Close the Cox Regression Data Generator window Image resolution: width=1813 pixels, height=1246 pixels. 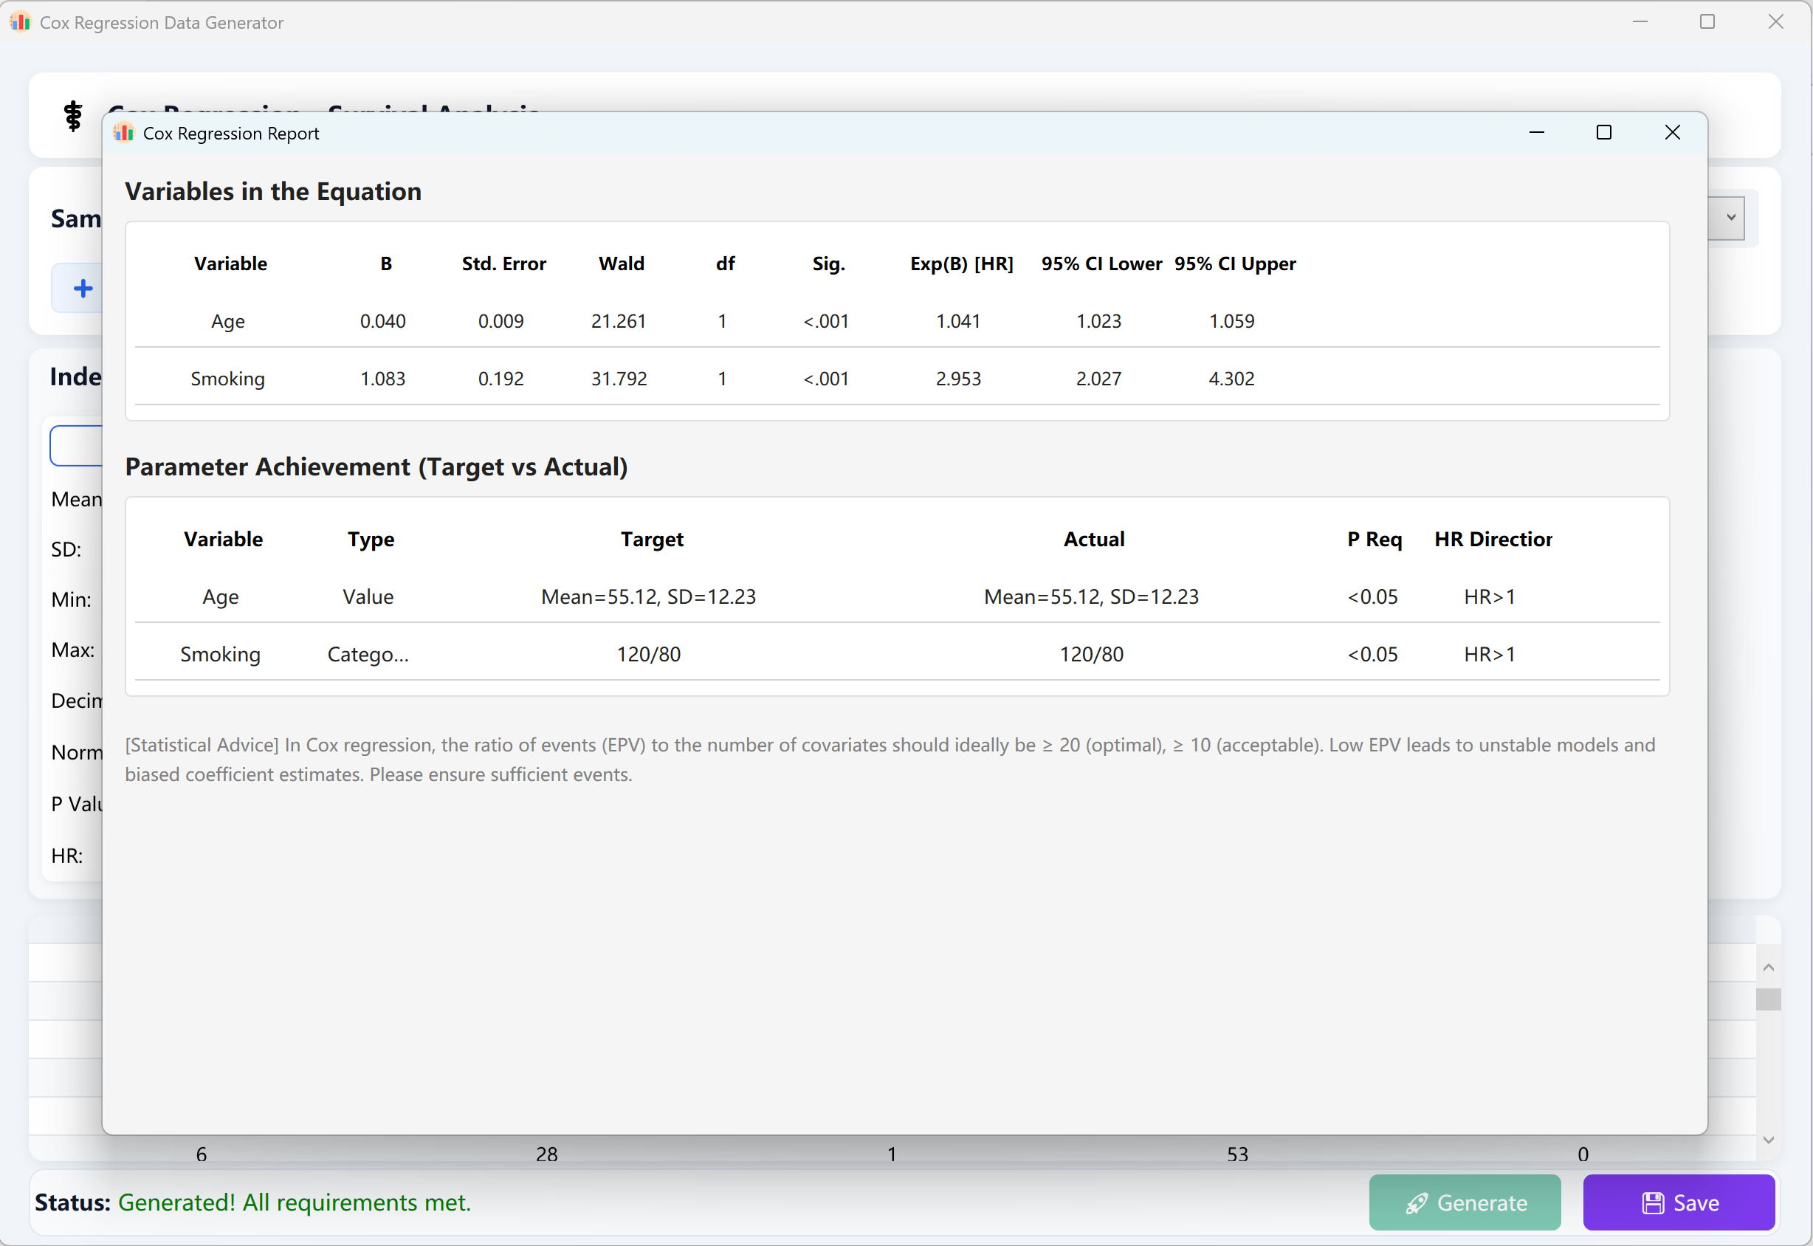tap(1776, 22)
